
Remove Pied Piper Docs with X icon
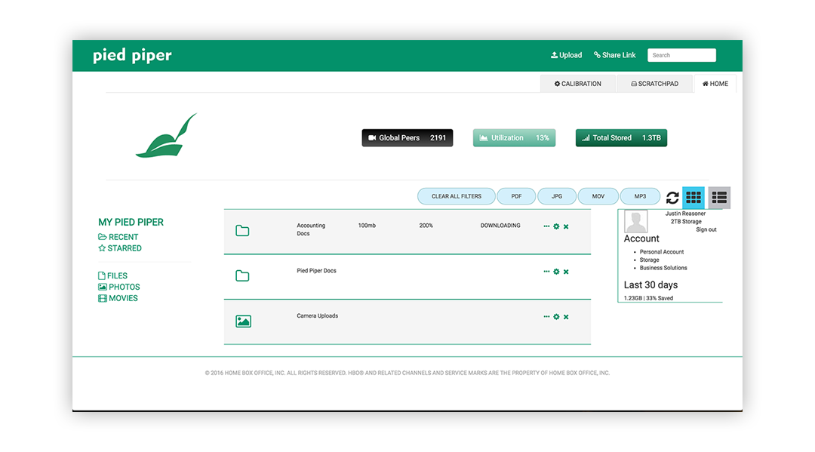click(566, 272)
